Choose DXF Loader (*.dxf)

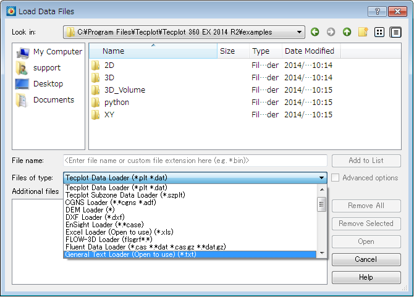[x=190, y=217]
